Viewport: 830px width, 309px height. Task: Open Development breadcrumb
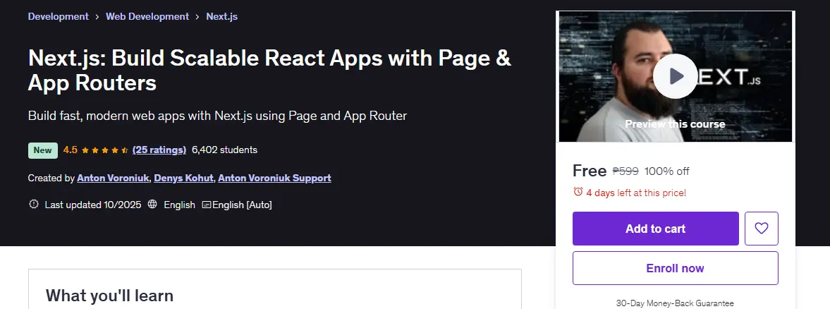(x=59, y=16)
